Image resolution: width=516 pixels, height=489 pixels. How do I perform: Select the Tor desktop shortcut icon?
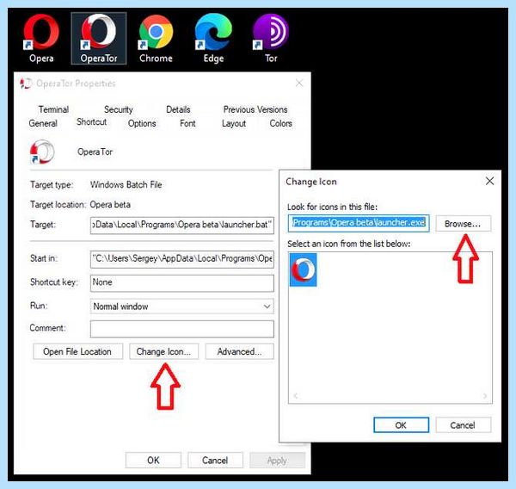(271, 38)
